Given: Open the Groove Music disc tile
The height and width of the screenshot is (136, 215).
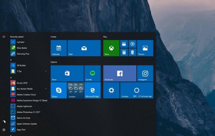Looking at the screenshot, I should click(x=132, y=44).
